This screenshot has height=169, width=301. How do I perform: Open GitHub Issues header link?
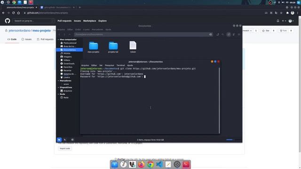click(77, 21)
